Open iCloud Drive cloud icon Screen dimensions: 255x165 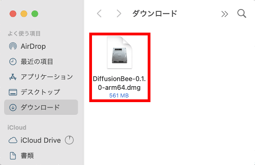click(x=13, y=140)
